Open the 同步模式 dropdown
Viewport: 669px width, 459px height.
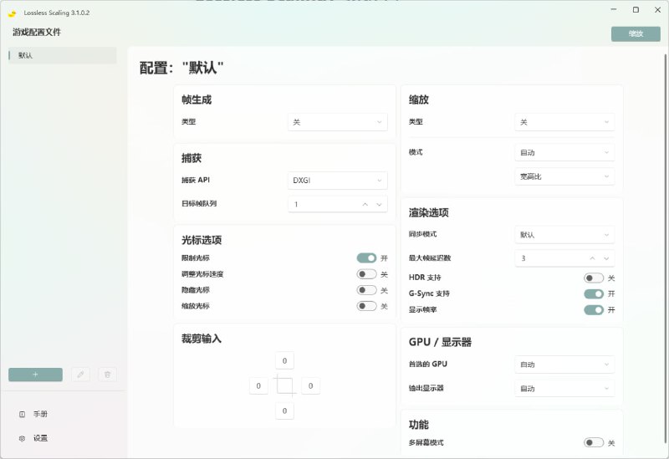(564, 235)
